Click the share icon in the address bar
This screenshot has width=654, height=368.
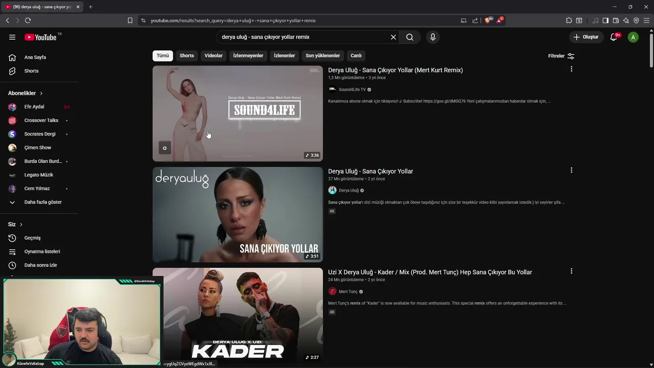point(475,20)
